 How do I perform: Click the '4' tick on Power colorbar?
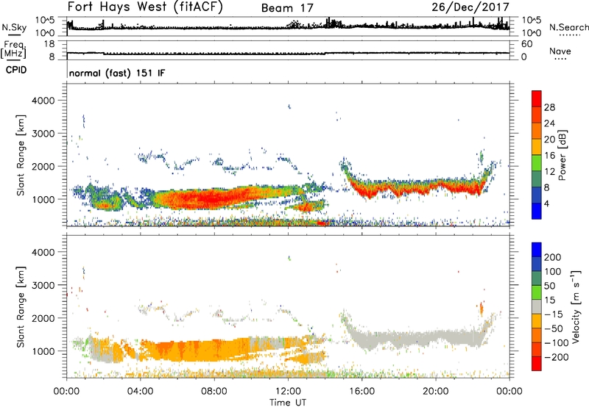[x=546, y=203]
